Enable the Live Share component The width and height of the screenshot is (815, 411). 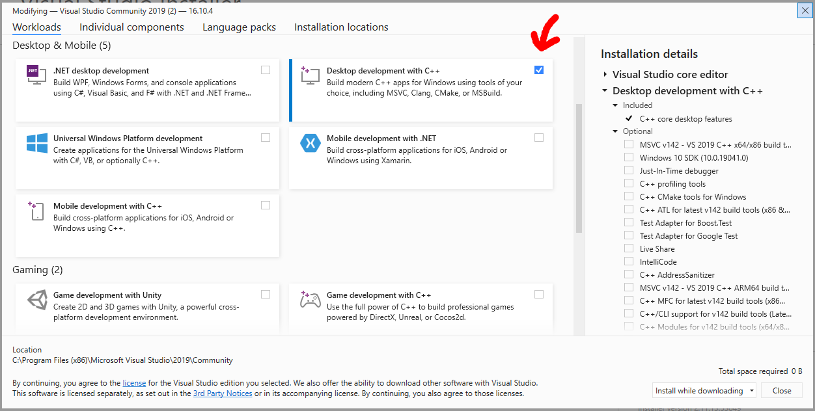tap(629, 248)
